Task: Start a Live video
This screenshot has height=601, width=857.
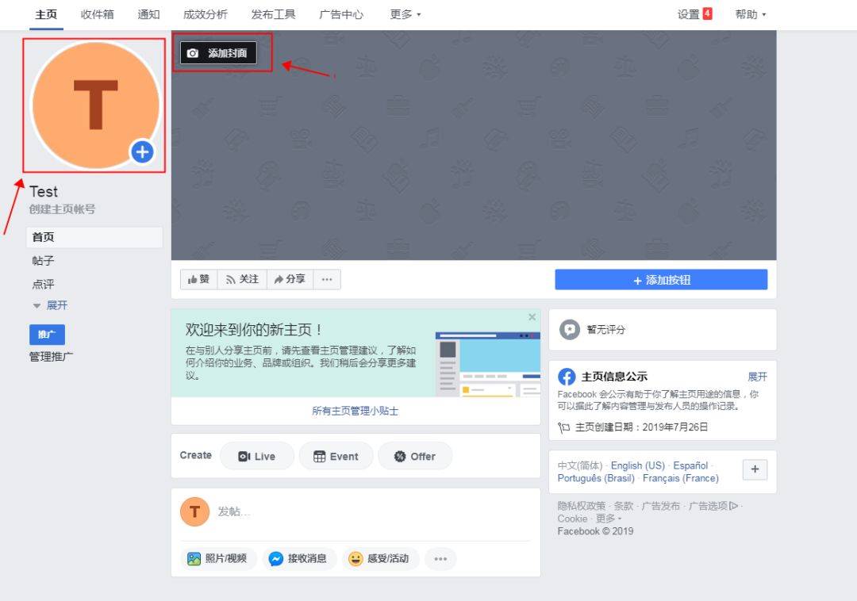Action: 257,457
